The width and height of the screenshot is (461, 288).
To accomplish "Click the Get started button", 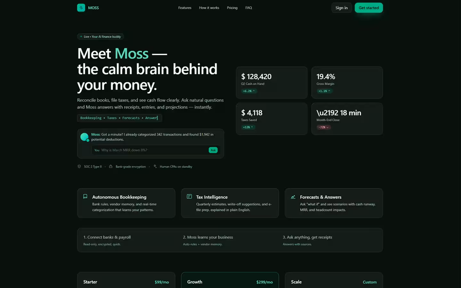I will 369,8.
